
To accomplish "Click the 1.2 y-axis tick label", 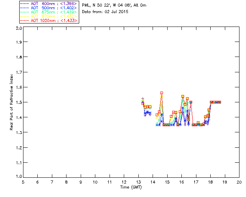I will [x=19, y=148].
